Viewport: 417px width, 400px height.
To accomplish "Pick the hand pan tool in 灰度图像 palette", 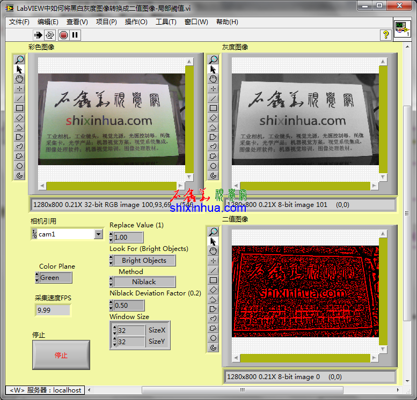I will pyautogui.click(x=213, y=79).
